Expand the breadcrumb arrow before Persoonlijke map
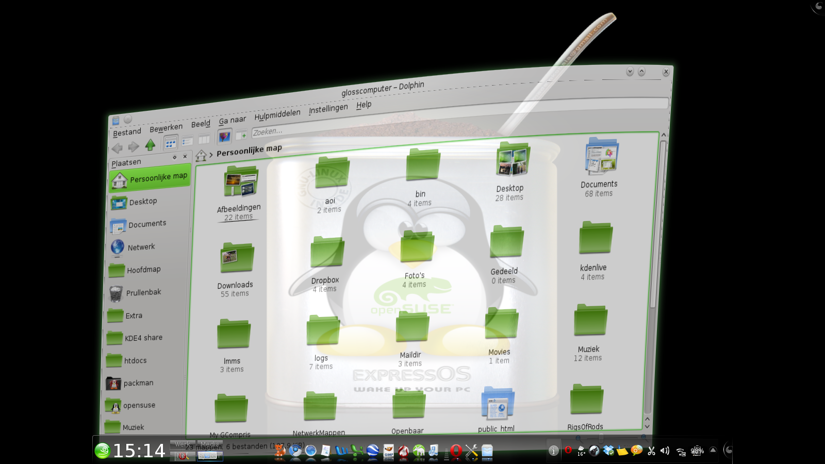The width and height of the screenshot is (825, 464). click(x=211, y=155)
